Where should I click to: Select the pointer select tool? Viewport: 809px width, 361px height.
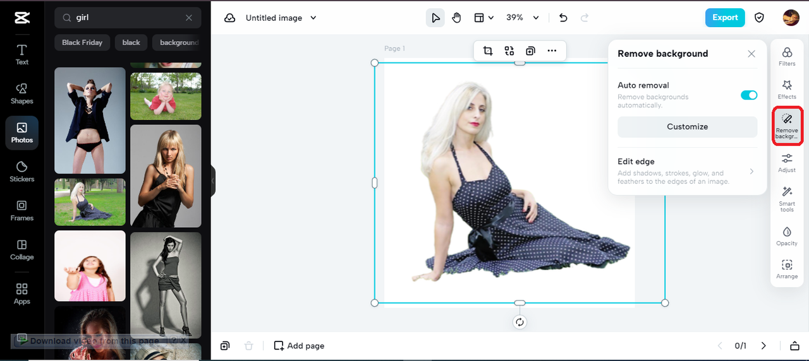pos(435,18)
